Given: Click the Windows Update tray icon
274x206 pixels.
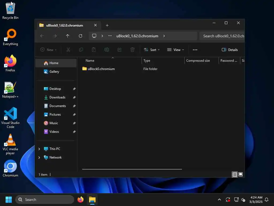Looking at the screenshot, I should pos(228,200).
